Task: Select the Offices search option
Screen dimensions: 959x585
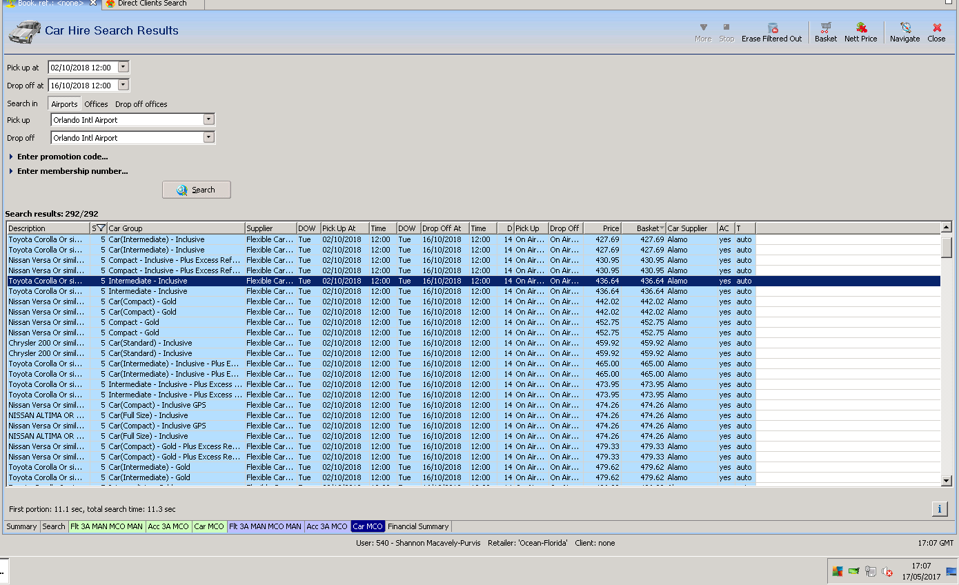Action: tap(96, 104)
